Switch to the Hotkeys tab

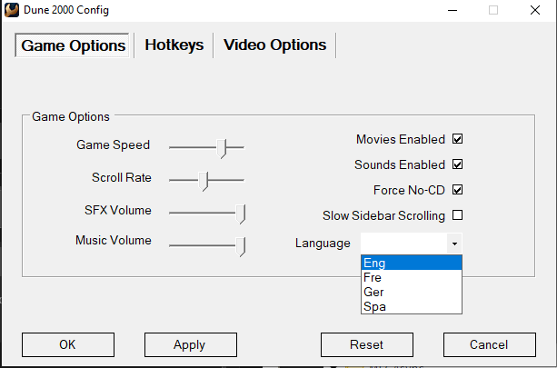click(174, 45)
